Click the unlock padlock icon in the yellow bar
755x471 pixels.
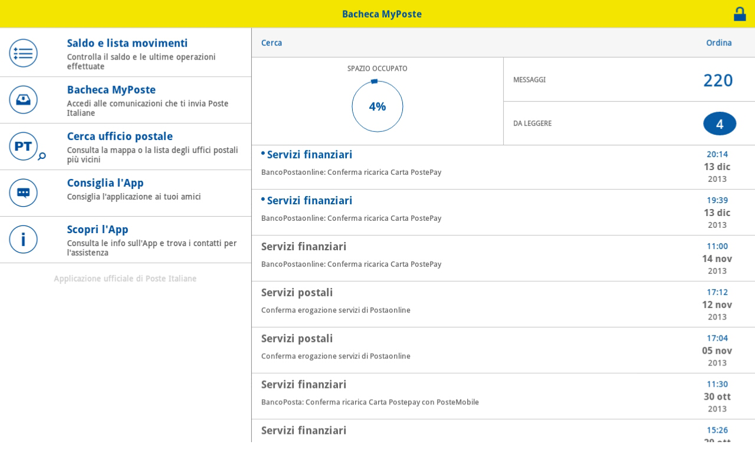[x=740, y=14]
